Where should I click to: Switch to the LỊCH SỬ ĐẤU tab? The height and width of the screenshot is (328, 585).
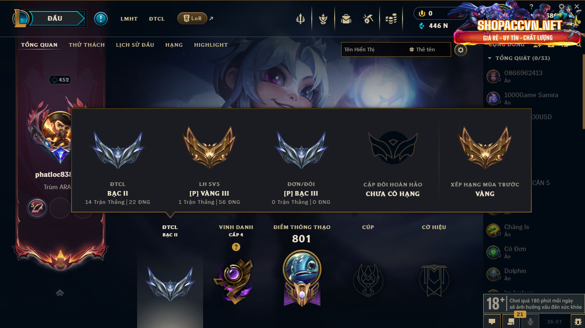[135, 45]
